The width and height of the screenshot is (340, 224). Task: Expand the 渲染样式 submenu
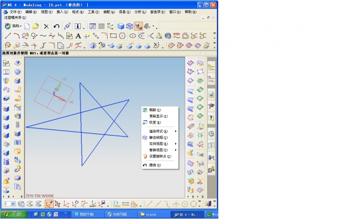pos(160,132)
